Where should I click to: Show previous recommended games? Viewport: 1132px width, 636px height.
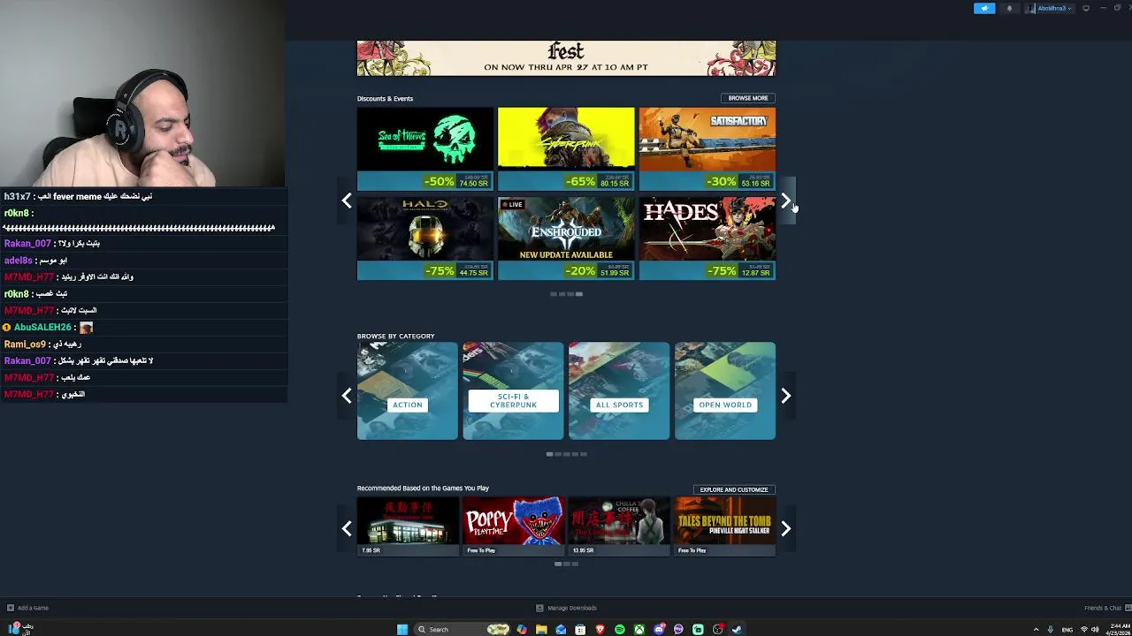point(347,528)
